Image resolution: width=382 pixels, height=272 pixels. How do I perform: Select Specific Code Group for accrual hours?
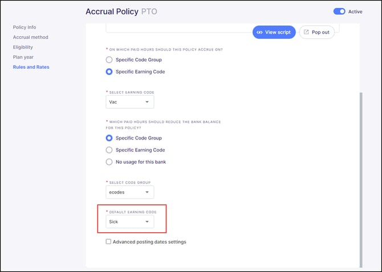[x=109, y=60]
